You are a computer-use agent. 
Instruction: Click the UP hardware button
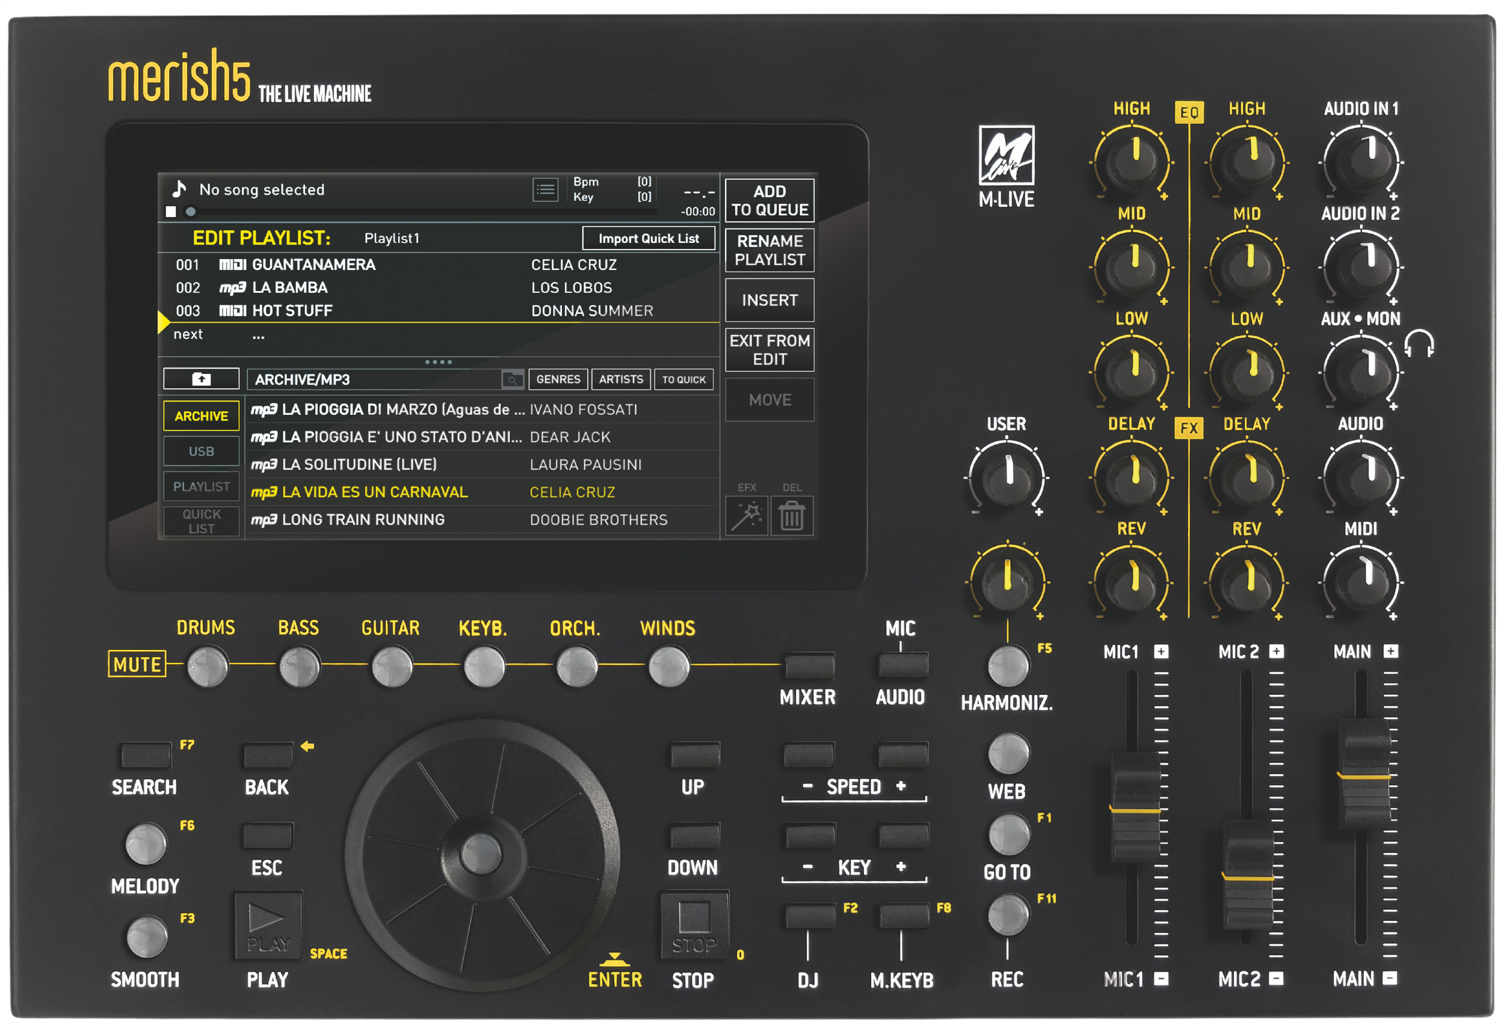[695, 755]
